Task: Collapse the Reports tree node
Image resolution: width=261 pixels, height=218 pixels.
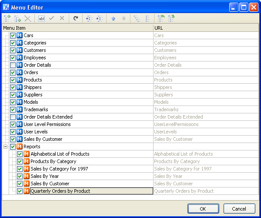Action: 6,146
